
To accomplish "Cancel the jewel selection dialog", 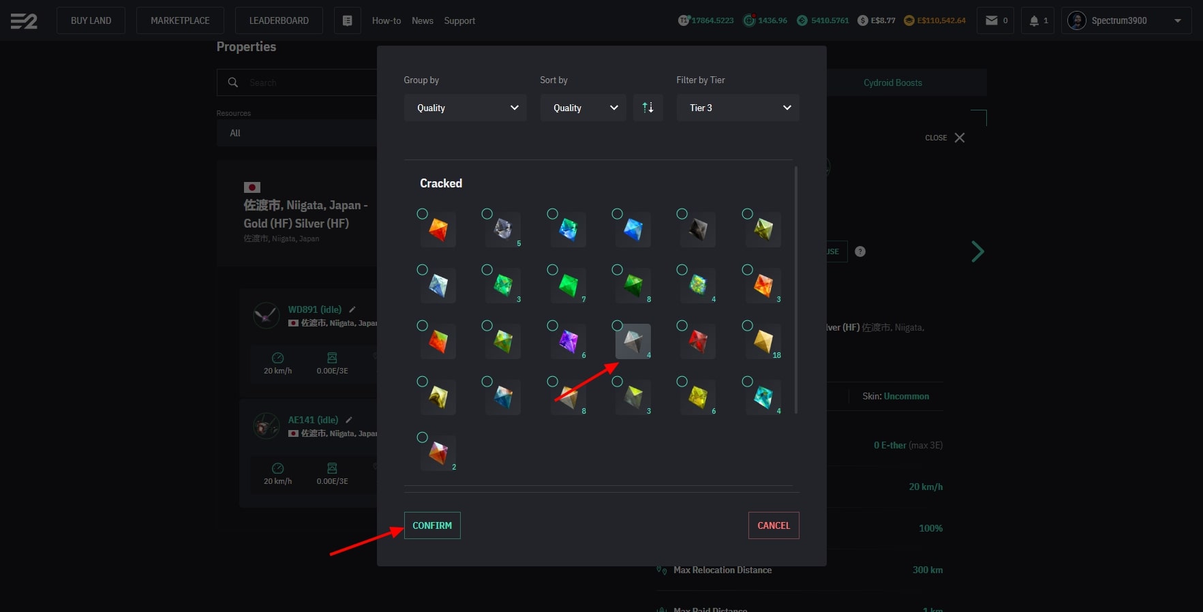I will [x=774, y=525].
